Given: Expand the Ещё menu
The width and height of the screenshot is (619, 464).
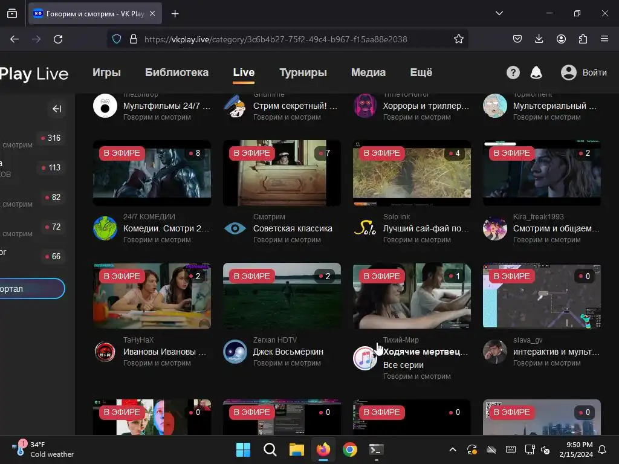Looking at the screenshot, I should 421,72.
